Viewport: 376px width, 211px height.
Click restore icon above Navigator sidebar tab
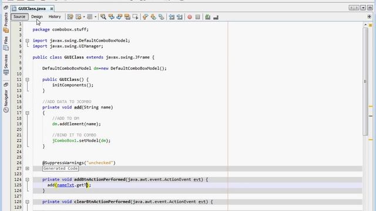pos(6,84)
